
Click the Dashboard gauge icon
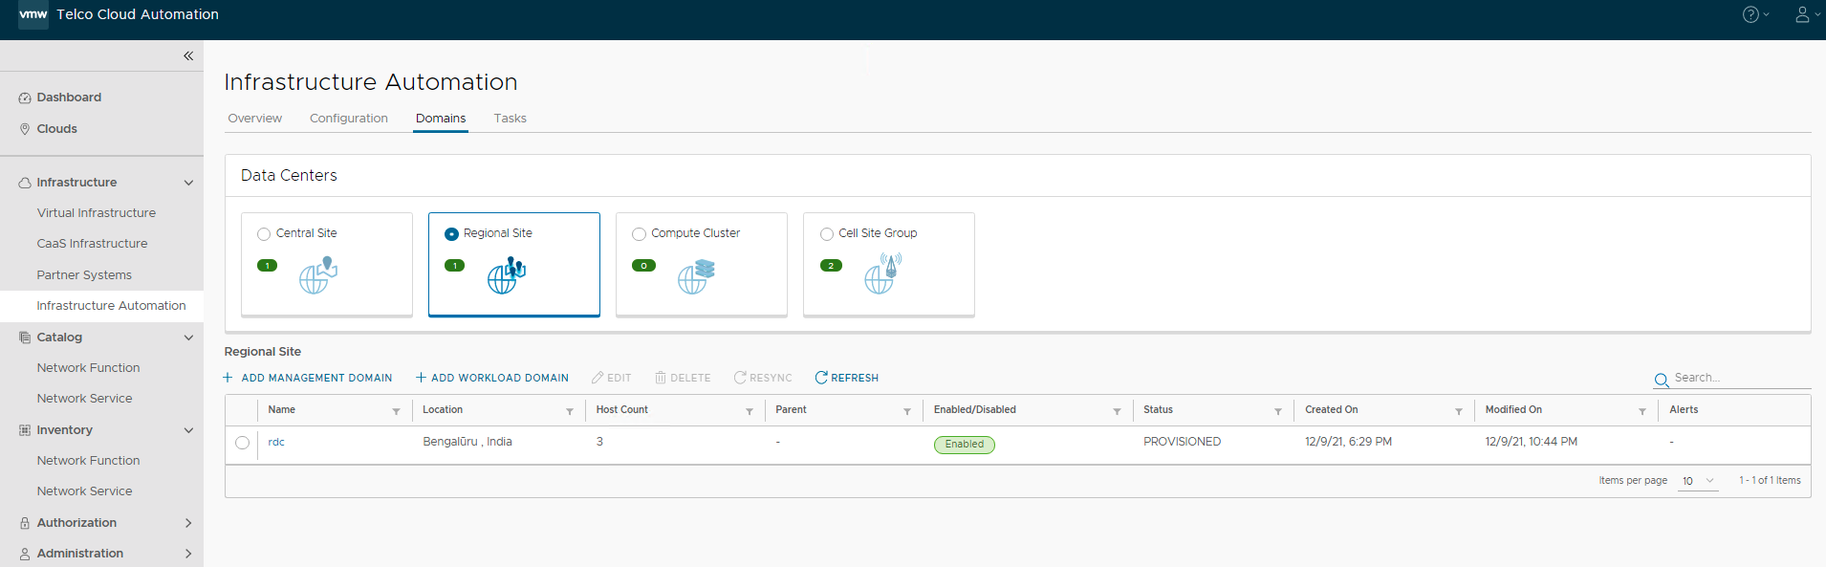[x=25, y=98]
